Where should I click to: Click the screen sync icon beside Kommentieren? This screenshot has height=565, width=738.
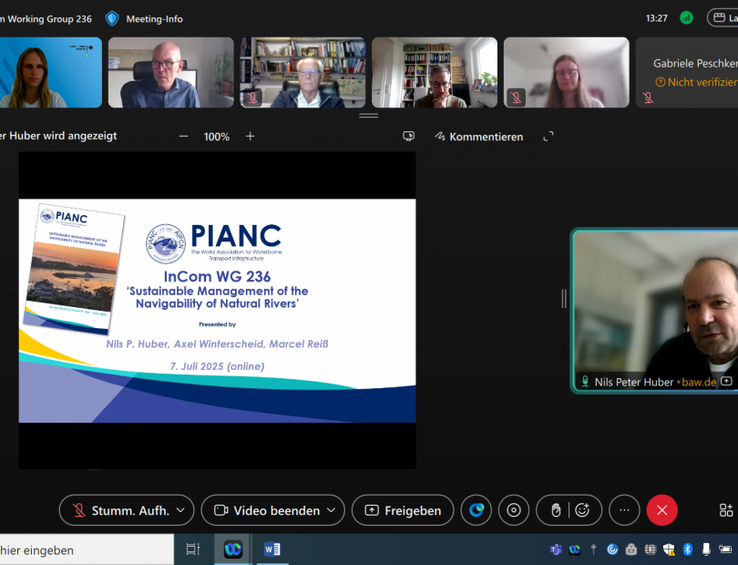[408, 137]
